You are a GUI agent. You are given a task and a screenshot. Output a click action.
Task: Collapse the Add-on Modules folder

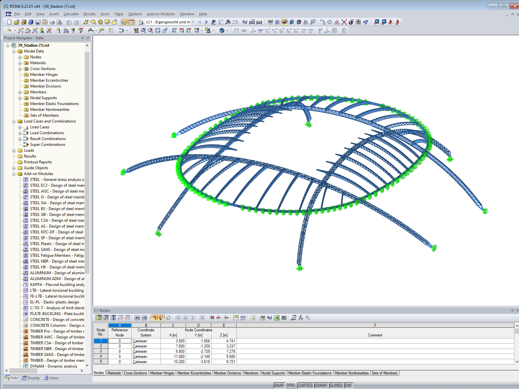[14, 174]
